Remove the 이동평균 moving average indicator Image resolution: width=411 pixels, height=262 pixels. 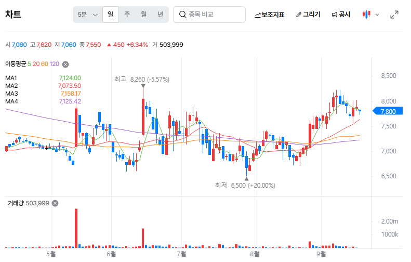coord(65,64)
